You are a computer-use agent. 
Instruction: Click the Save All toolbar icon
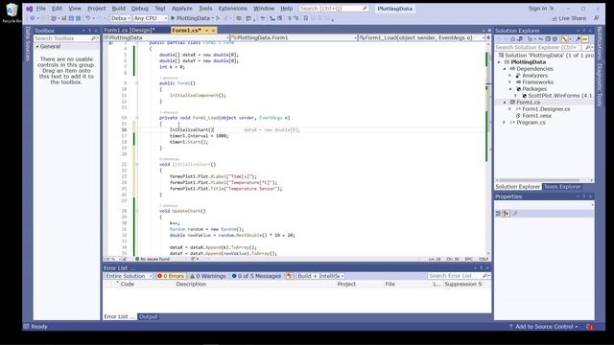tap(78, 18)
